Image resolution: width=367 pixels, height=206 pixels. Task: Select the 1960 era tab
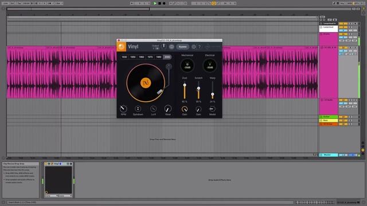[x=142, y=57]
